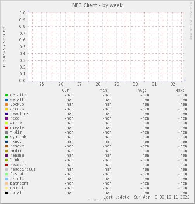The image size is (195, 204).
Task: Click the x-axis date label 01
Action: [154, 84]
